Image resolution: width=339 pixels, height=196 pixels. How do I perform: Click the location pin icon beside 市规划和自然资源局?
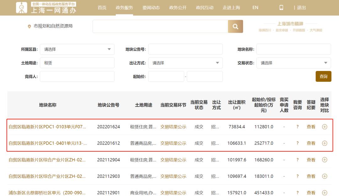click(x=30, y=26)
